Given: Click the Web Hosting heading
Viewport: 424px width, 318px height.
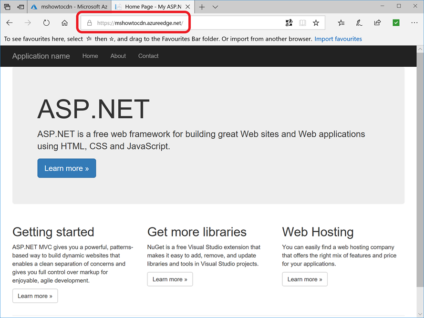Looking at the screenshot, I should tap(318, 232).
